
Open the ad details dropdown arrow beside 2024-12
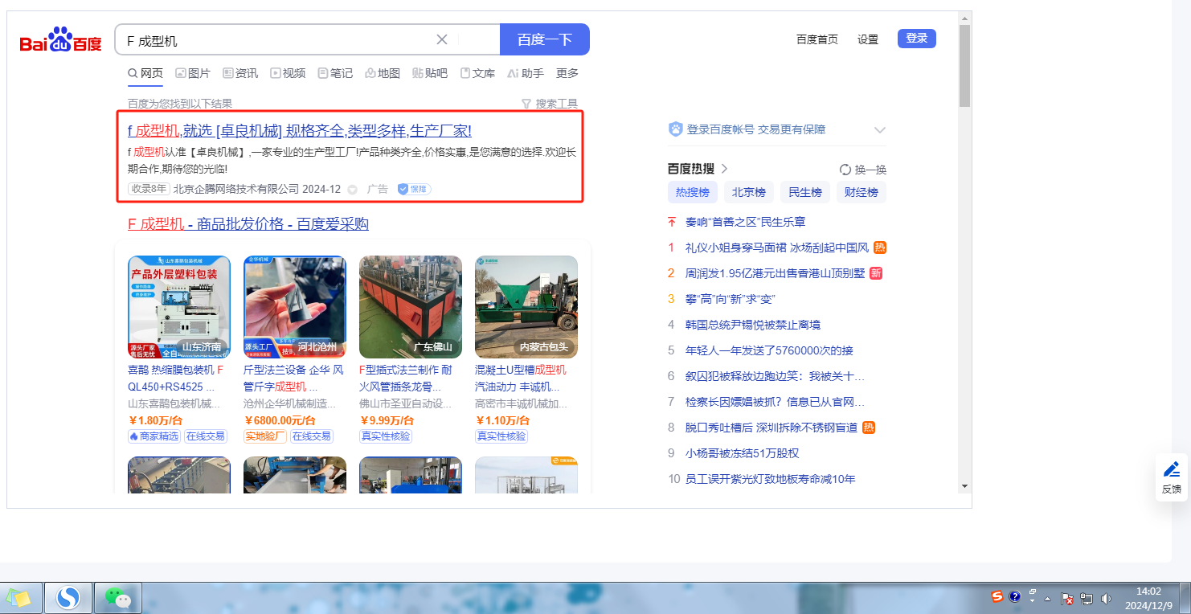pos(352,190)
